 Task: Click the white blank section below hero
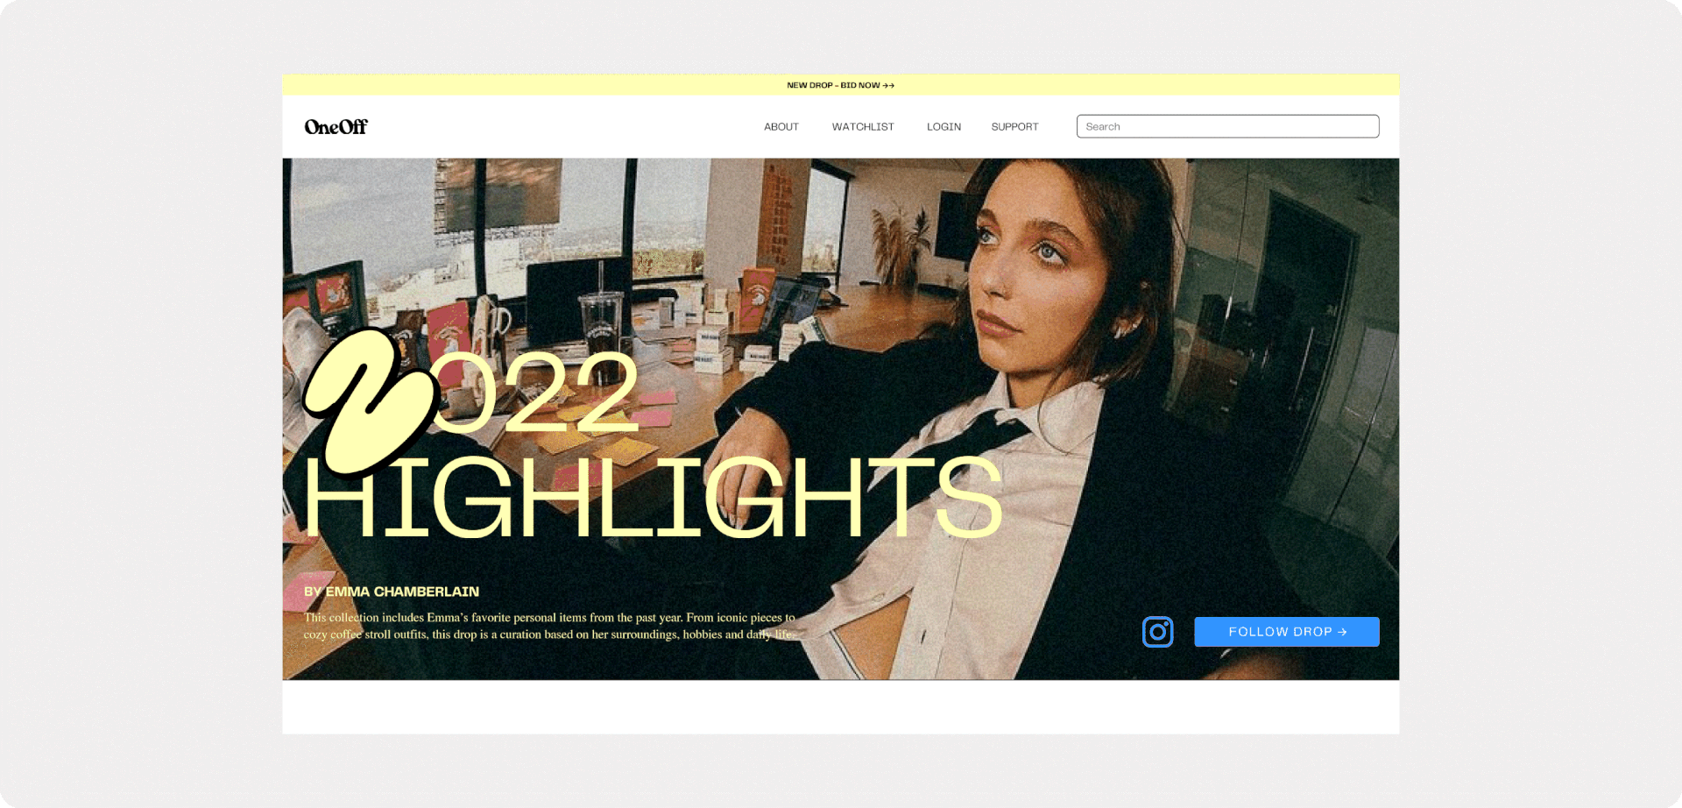click(x=840, y=707)
